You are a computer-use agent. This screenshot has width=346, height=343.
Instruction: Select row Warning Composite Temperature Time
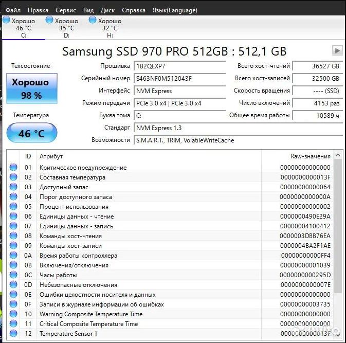[170, 314]
